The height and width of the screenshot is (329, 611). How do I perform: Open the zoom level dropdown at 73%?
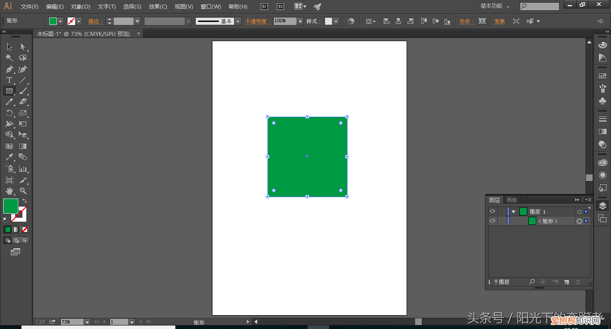(87, 322)
